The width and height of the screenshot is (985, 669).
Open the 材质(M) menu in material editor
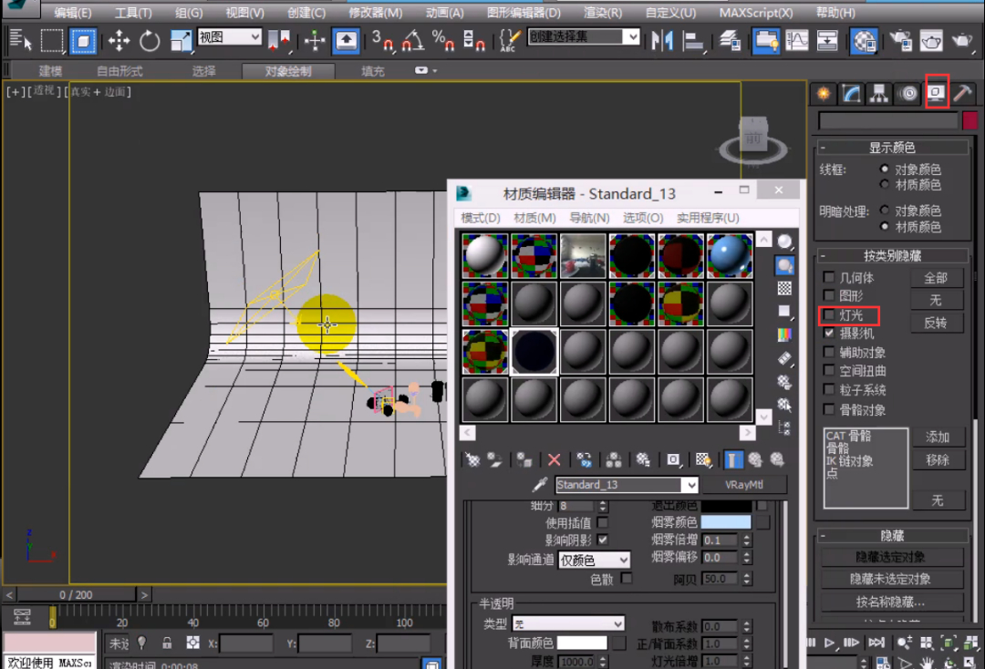click(x=534, y=218)
